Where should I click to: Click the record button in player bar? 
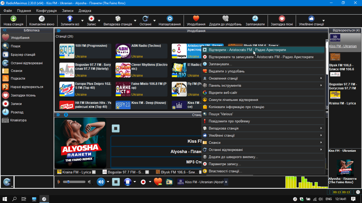pos(143,182)
